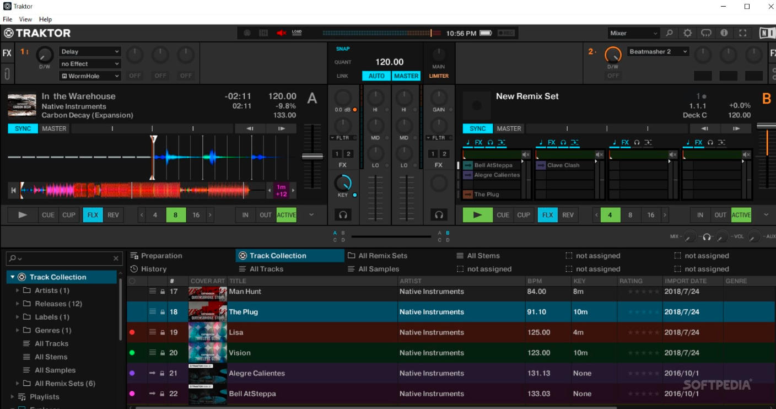Toggle Deck A headphone cue button in mixer

[x=343, y=215]
